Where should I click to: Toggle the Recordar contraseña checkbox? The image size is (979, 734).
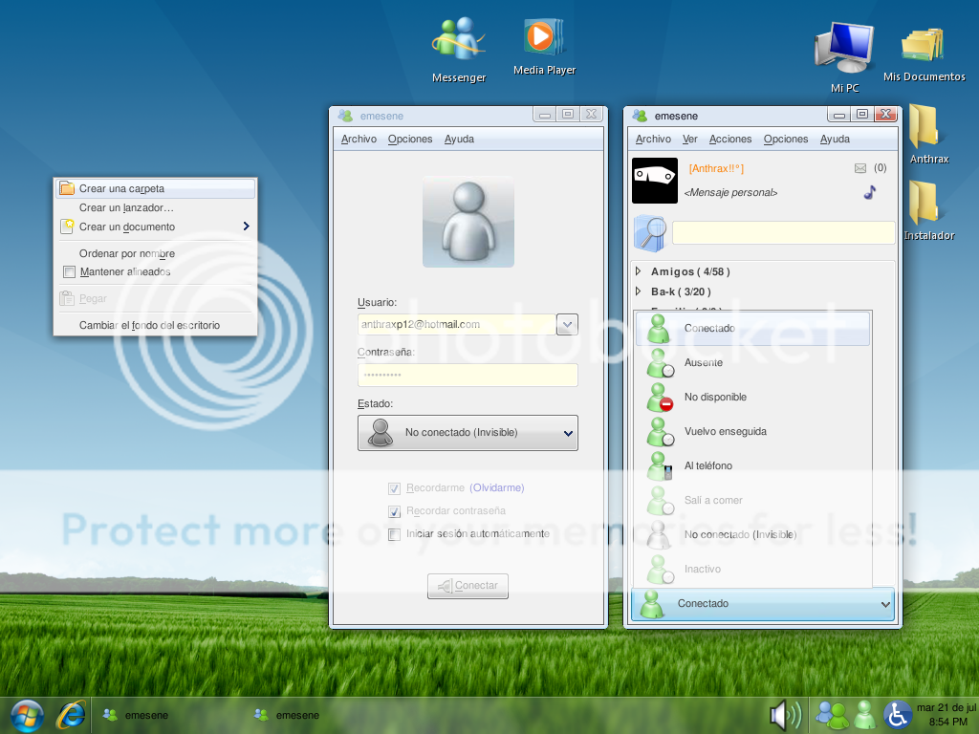click(394, 511)
